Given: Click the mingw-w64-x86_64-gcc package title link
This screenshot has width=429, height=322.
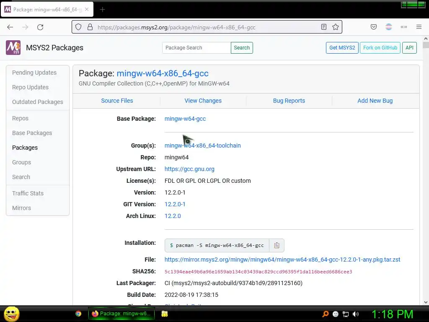Looking at the screenshot, I should [163, 73].
